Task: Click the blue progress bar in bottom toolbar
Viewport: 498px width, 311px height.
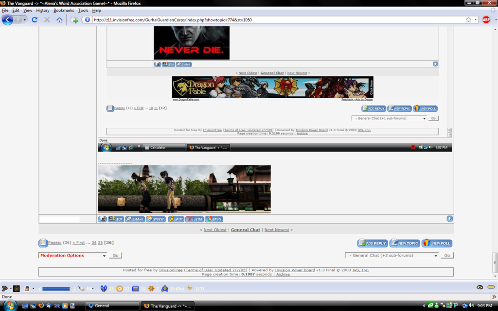Action: click(56, 289)
